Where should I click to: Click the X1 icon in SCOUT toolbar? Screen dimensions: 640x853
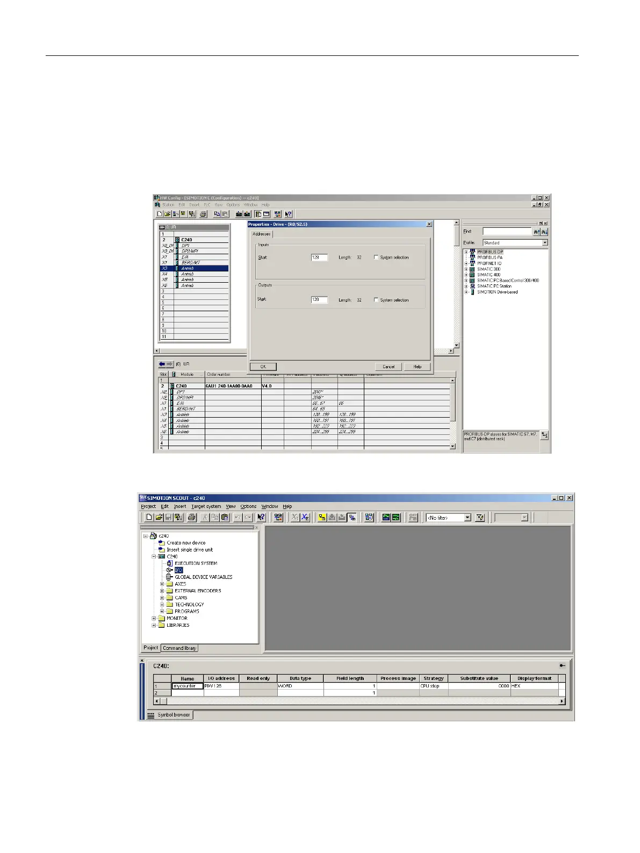(295, 517)
